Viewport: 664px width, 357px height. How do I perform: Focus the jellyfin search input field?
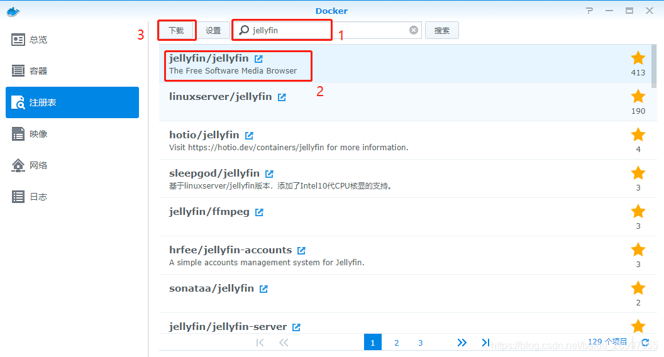click(328, 30)
